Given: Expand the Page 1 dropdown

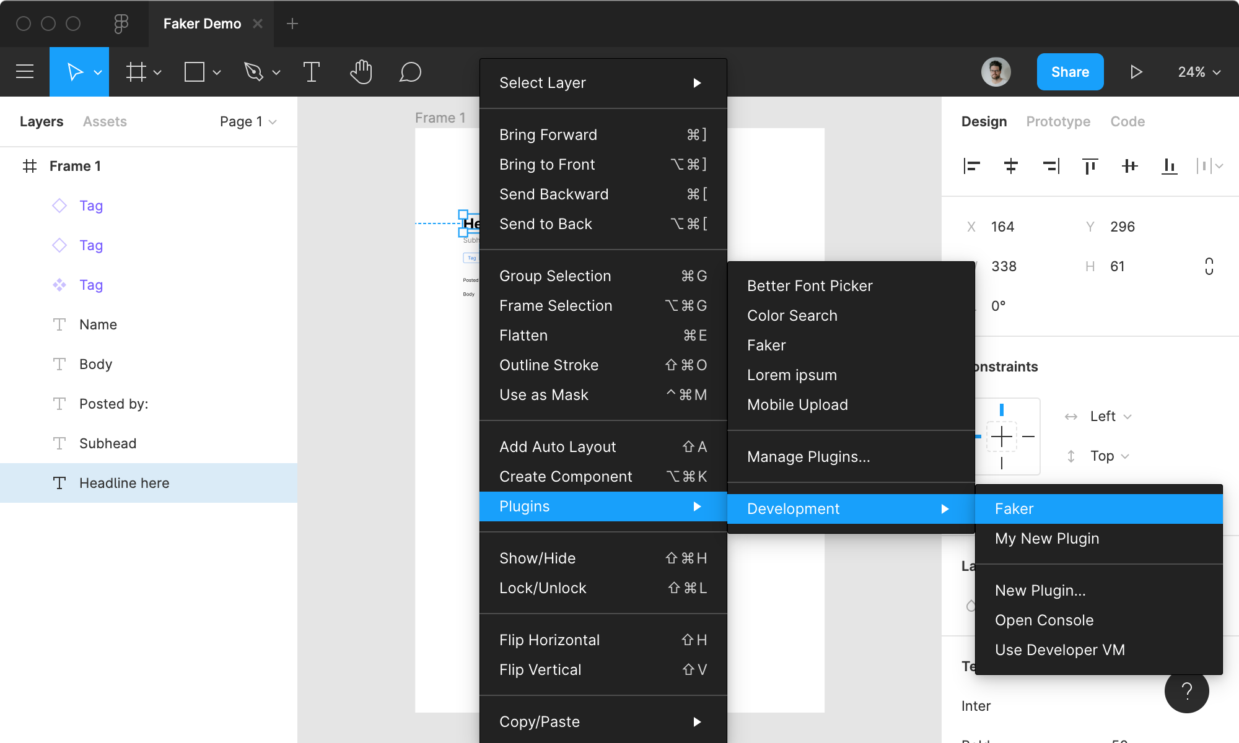Looking at the screenshot, I should (274, 121).
